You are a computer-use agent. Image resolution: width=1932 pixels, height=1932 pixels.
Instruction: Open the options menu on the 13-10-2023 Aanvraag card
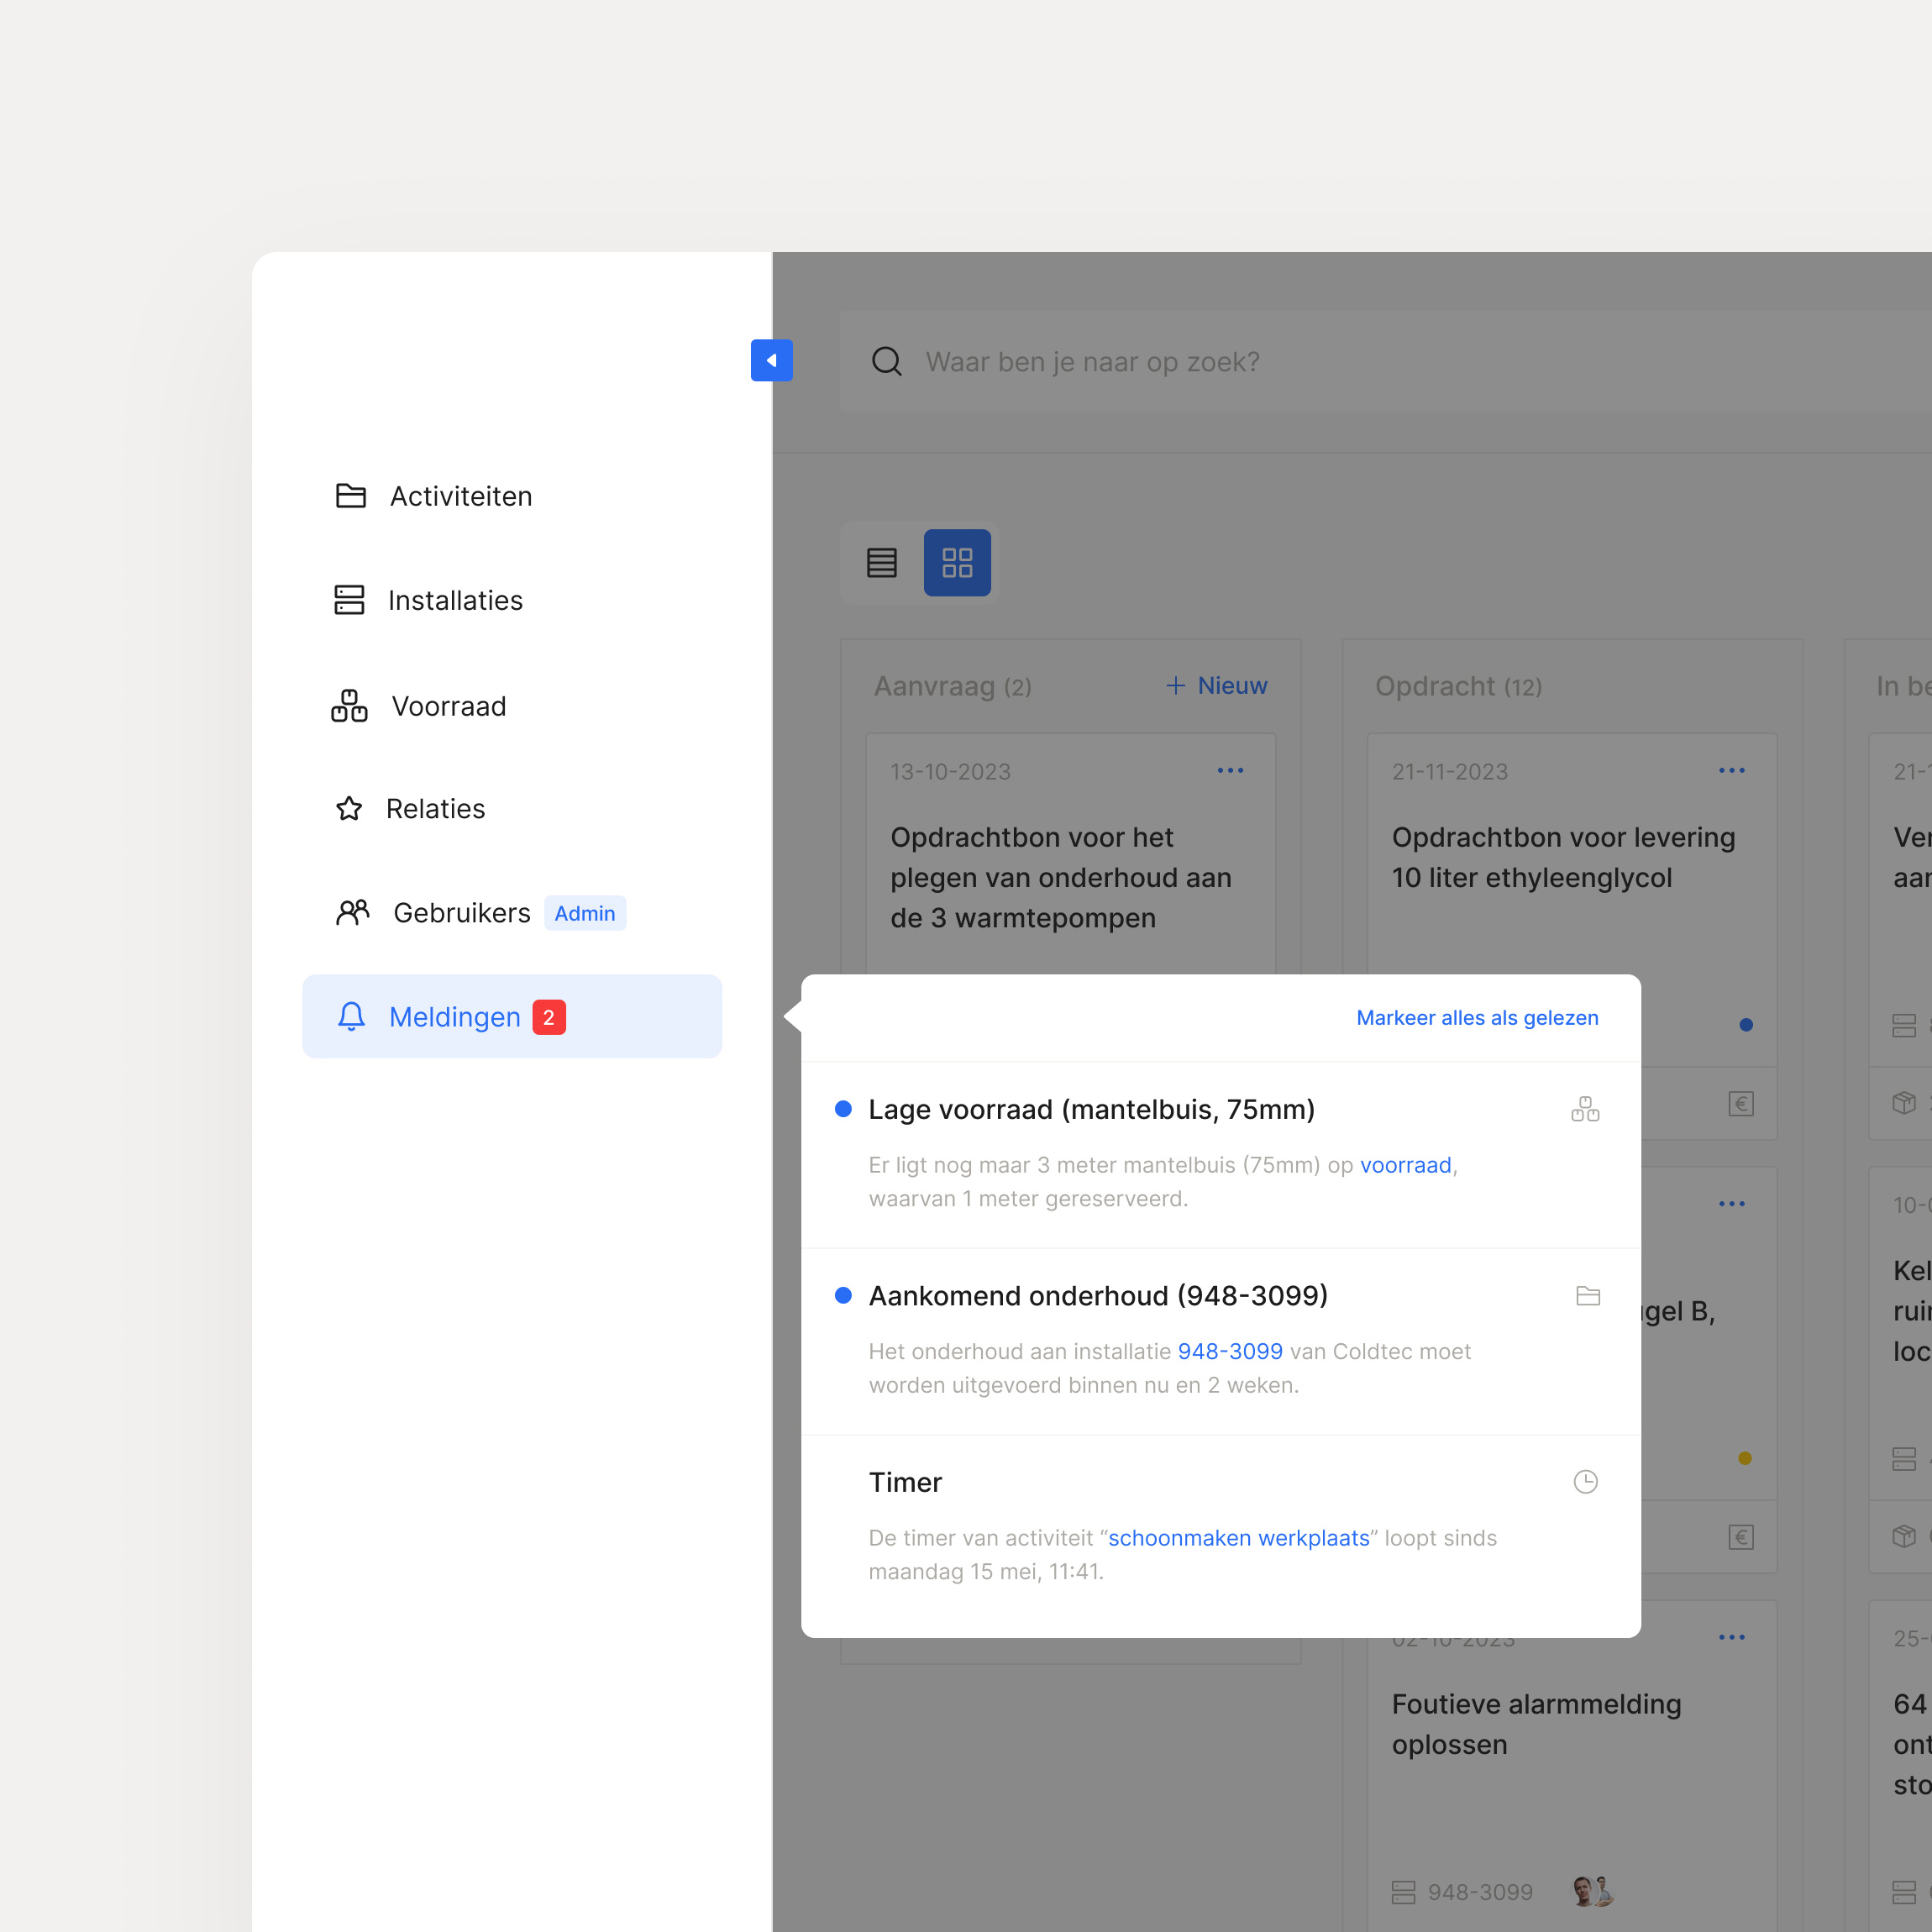1230,770
